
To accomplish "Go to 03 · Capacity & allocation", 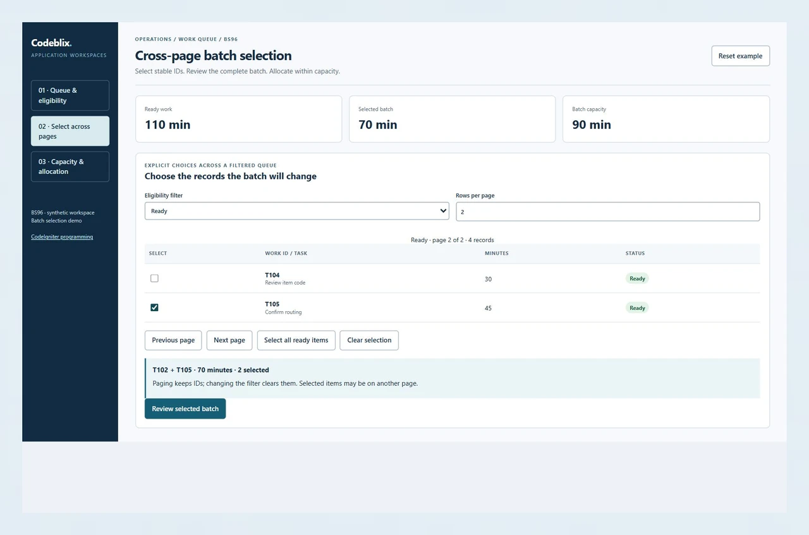I will coord(70,166).
